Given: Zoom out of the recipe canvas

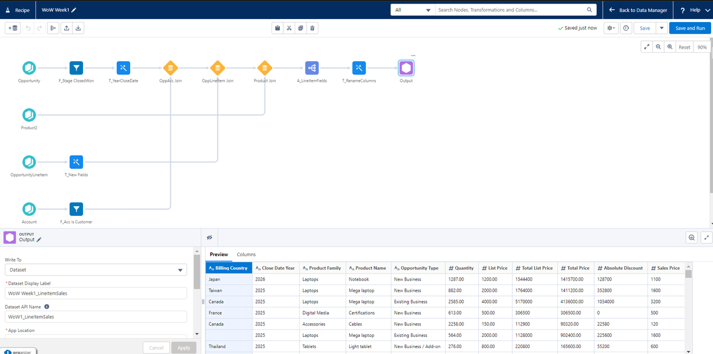Looking at the screenshot, I should pos(658,47).
